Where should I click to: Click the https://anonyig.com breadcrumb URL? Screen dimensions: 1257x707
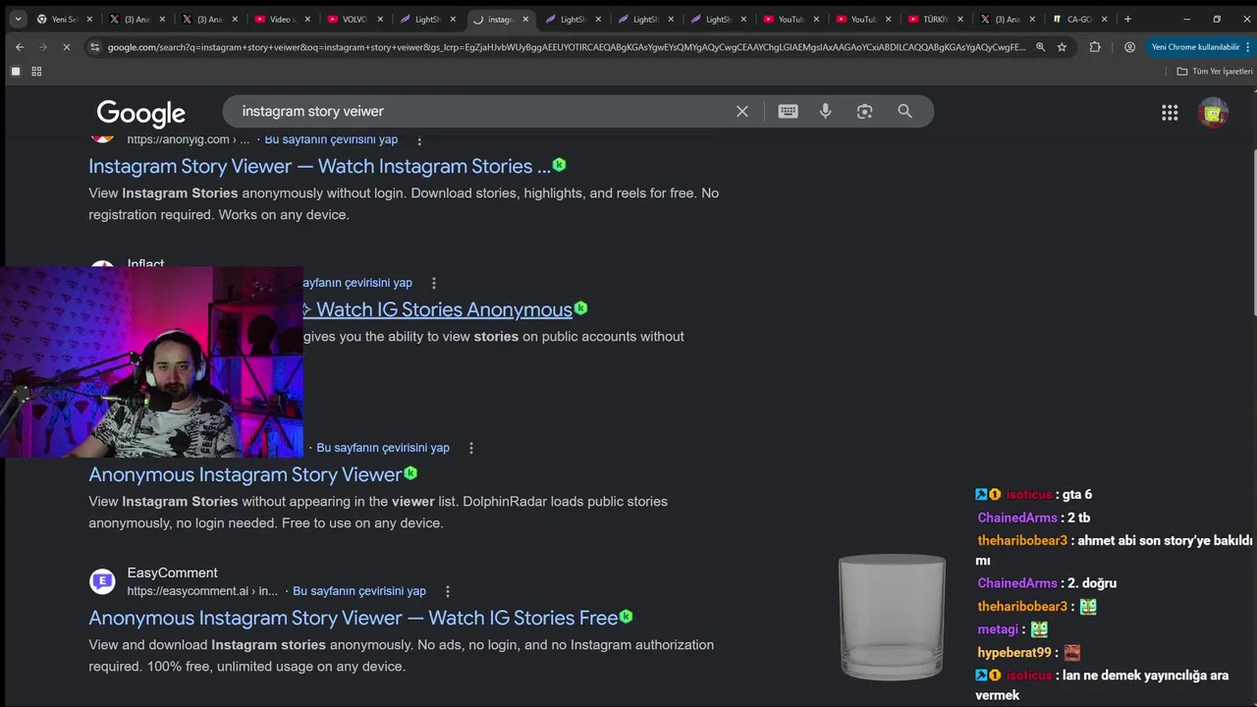pos(189,139)
